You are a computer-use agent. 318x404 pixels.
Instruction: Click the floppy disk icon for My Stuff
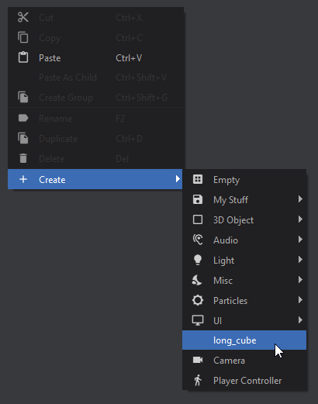click(198, 199)
